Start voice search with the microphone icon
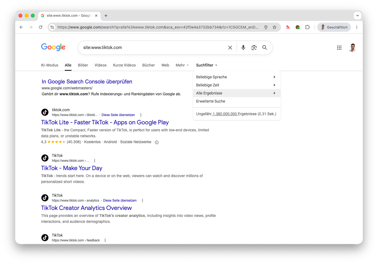378x264 pixels. tap(243, 47)
